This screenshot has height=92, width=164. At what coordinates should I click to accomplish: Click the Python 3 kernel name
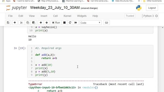148,16
